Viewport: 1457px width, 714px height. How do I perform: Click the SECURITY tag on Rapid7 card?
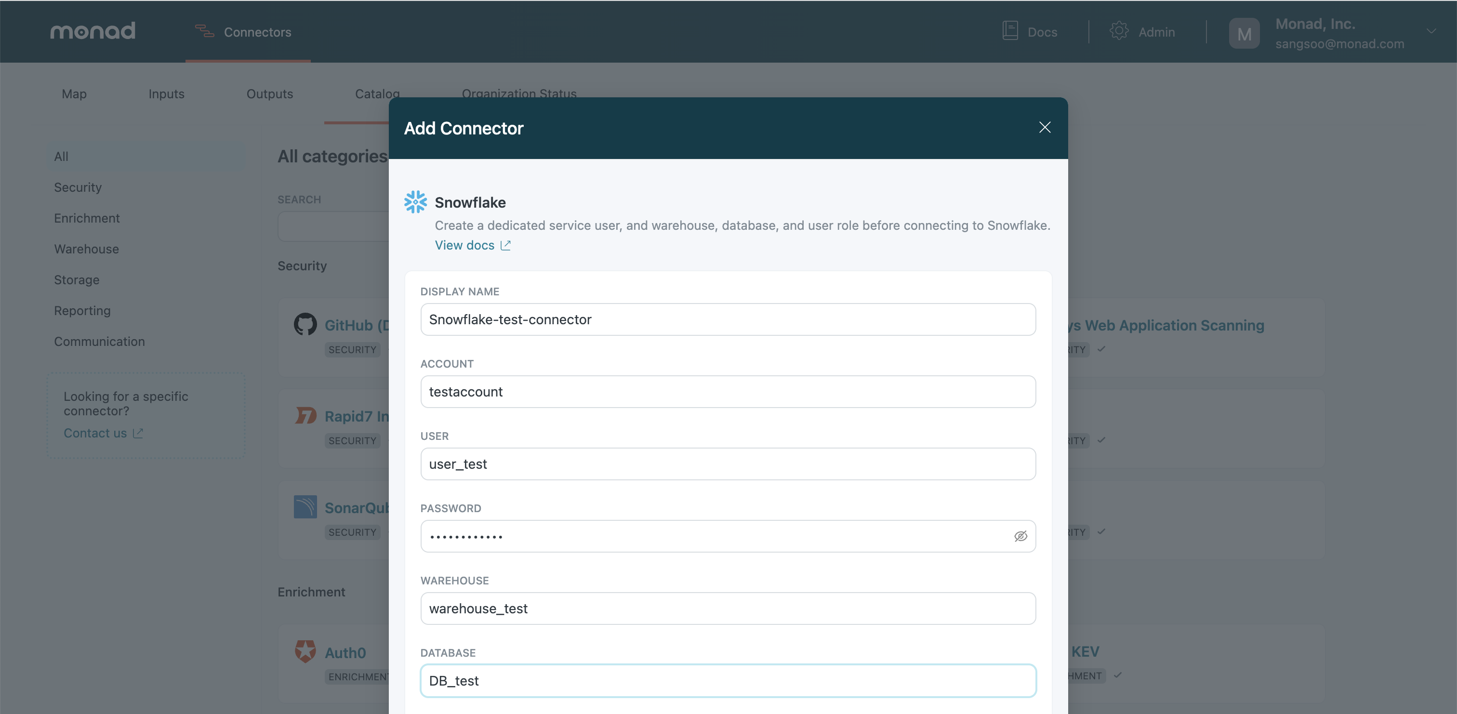pyautogui.click(x=352, y=441)
